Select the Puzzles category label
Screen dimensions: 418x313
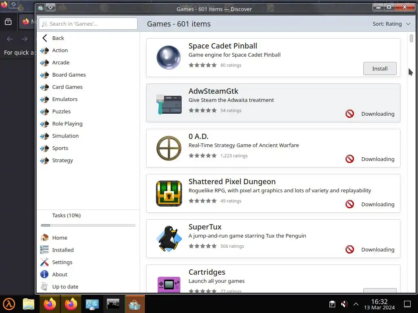pyautogui.click(x=61, y=112)
